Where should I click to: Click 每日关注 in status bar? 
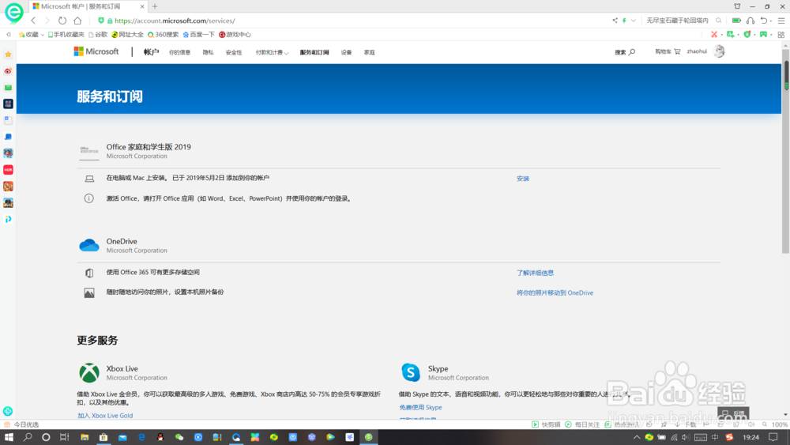pos(582,424)
